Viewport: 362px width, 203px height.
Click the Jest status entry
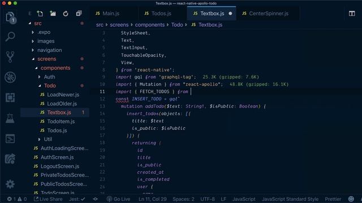point(77,199)
